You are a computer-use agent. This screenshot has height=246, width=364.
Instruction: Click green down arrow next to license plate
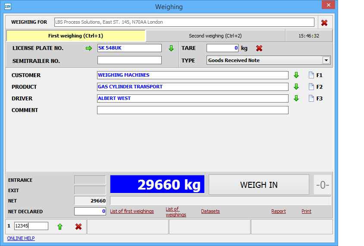(x=171, y=48)
